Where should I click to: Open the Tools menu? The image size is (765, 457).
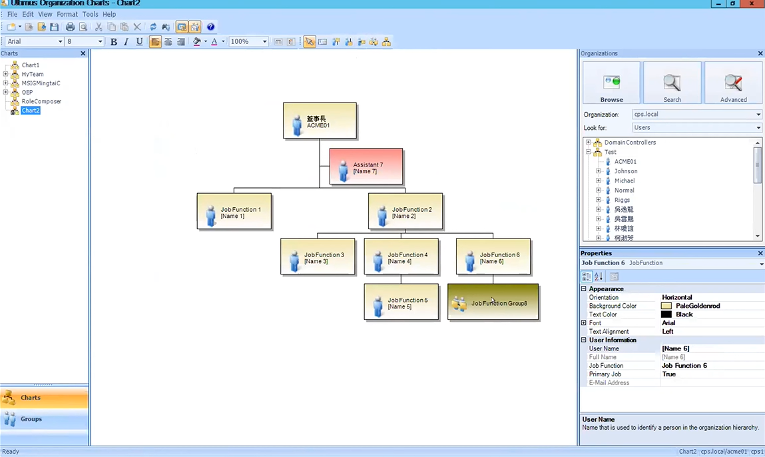point(91,14)
